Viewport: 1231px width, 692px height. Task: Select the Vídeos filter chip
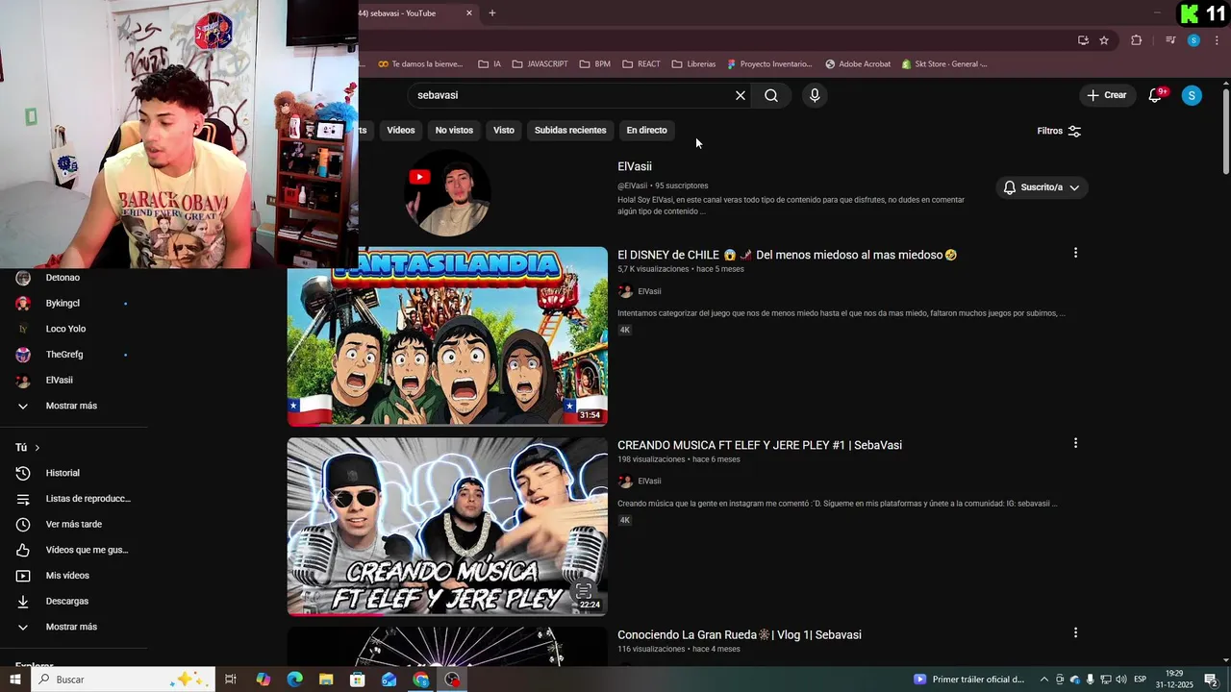pyautogui.click(x=401, y=131)
